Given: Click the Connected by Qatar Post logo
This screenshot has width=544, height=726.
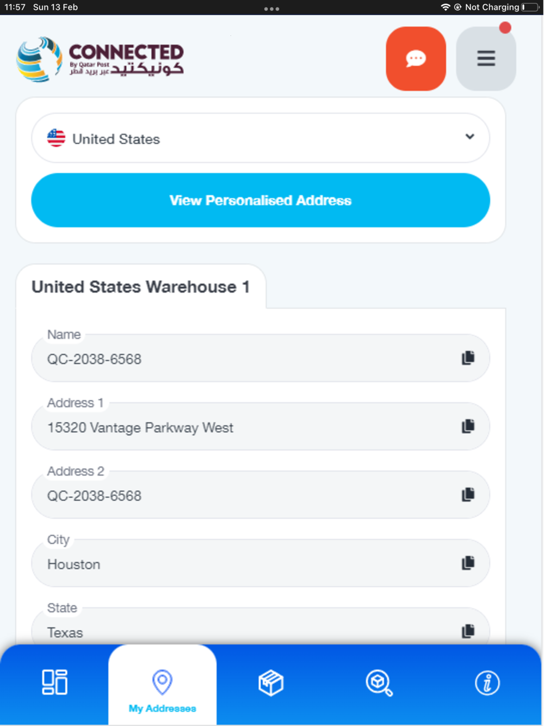Looking at the screenshot, I should click(x=100, y=59).
